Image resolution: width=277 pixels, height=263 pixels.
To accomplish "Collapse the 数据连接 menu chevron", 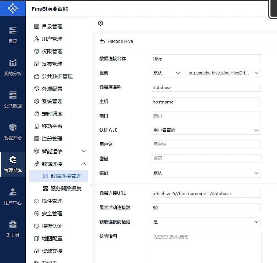I will pyautogui.click(x=84, y=164).
